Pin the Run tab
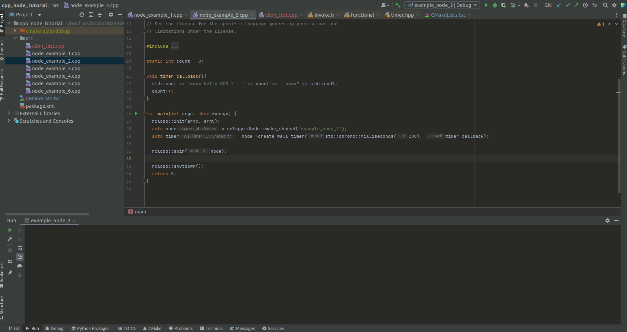Screen dimensions: 627x332 tap(10, 273)
